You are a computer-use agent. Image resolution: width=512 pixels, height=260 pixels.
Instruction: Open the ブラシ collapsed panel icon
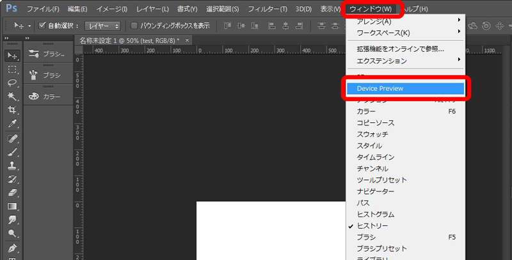pyautogui.click(x=33, y=75)
